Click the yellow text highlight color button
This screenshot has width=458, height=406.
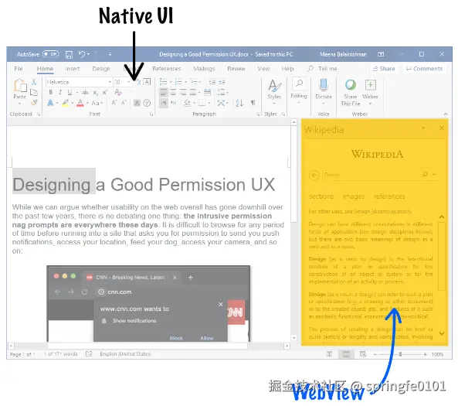pyautogui.click(x=66, y=103)
